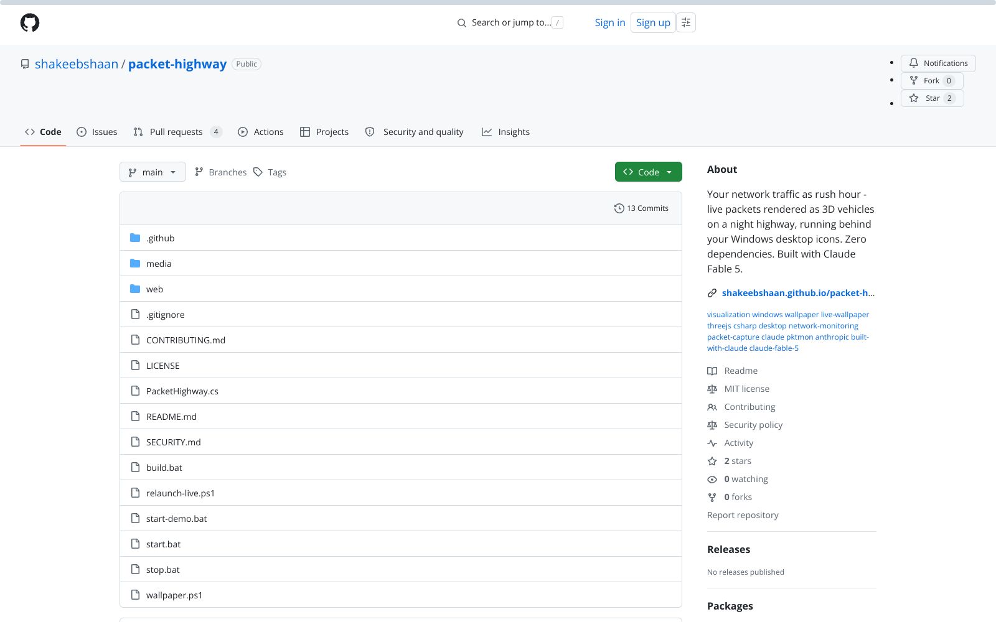The image size is (996, 622).
Task: Open start-demo.bat file
Action: pos(177,519)
